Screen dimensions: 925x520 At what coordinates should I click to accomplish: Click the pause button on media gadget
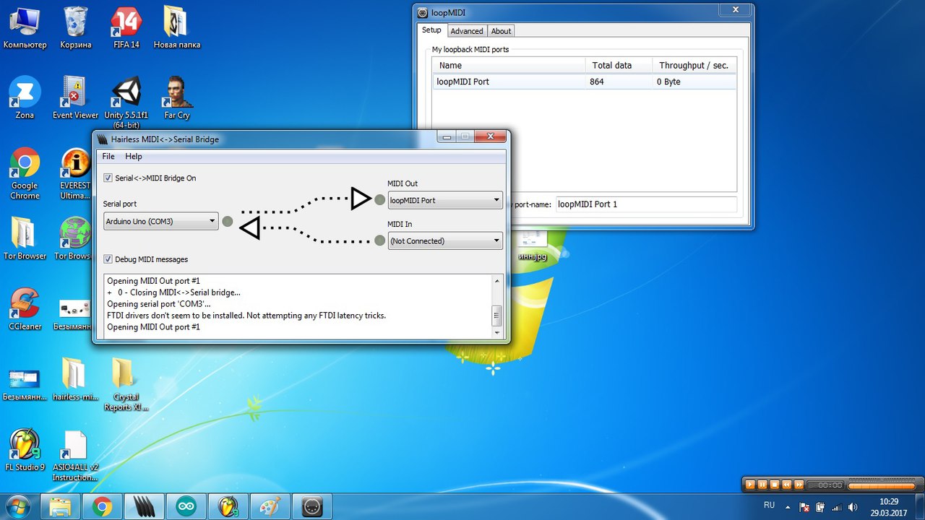(x=762, y=484)
